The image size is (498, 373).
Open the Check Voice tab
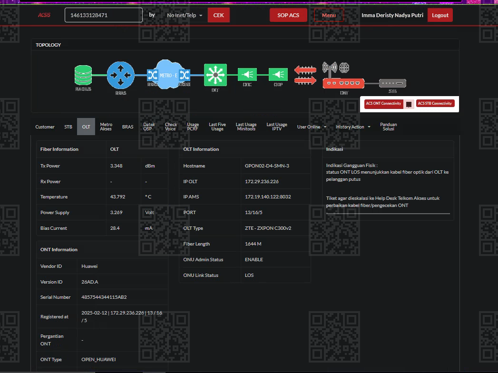171,127
